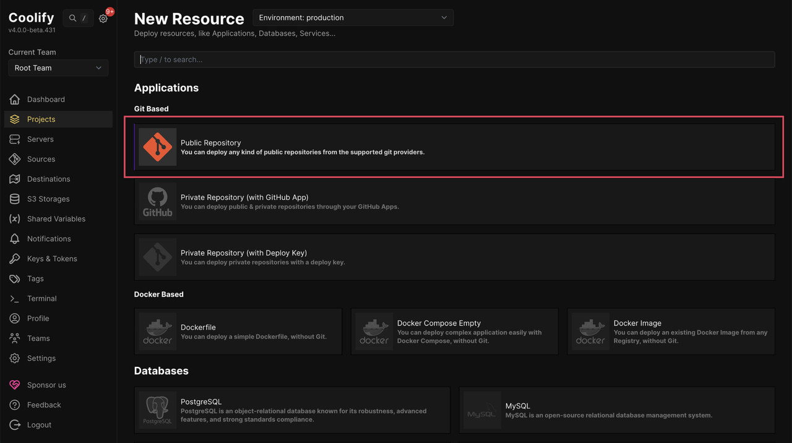792x443 pixels.
Task: Select the Dockerfile title text
Action: [x=198, y=327]
